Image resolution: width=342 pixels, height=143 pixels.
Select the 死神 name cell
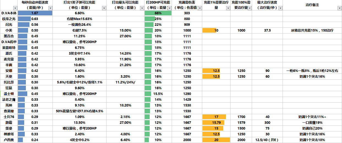9,105
